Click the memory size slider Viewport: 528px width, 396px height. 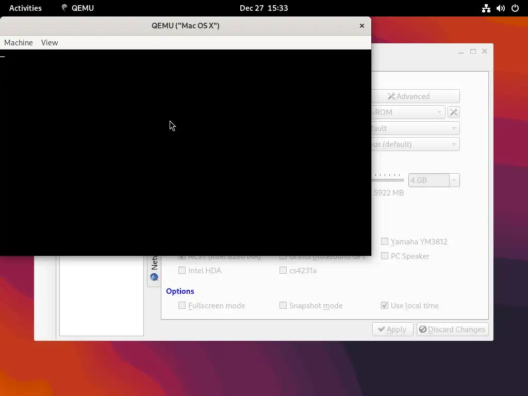(387, 180)
